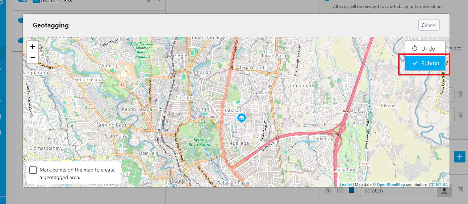Click the blue hub marker near Babakan

tap(241, 118)
